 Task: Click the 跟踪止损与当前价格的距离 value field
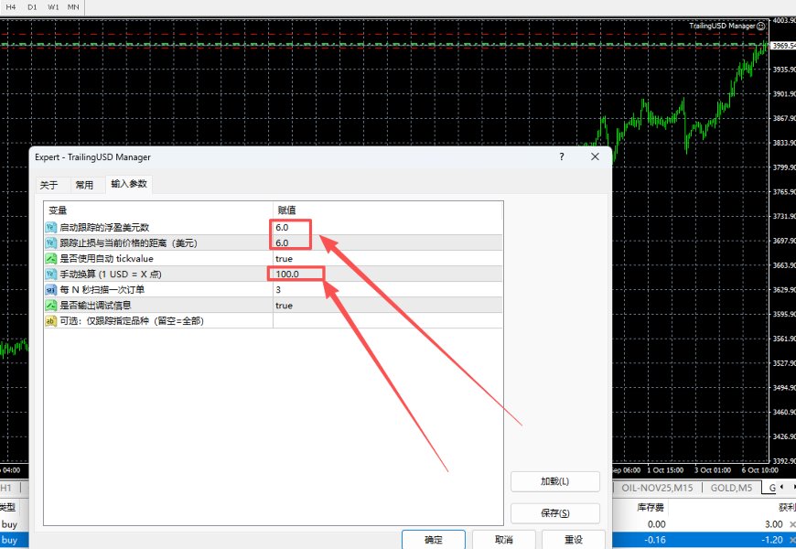point(388,242)
